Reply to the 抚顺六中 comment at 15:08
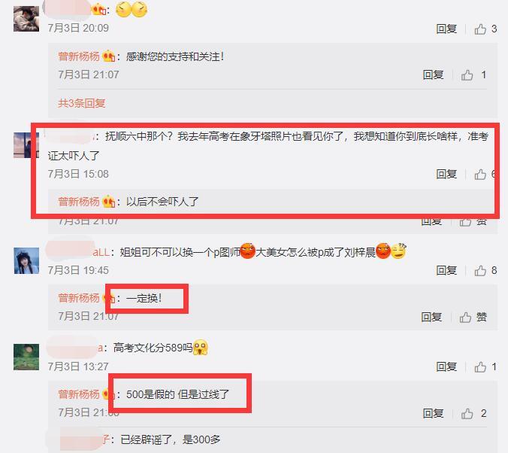 point(446,175)
